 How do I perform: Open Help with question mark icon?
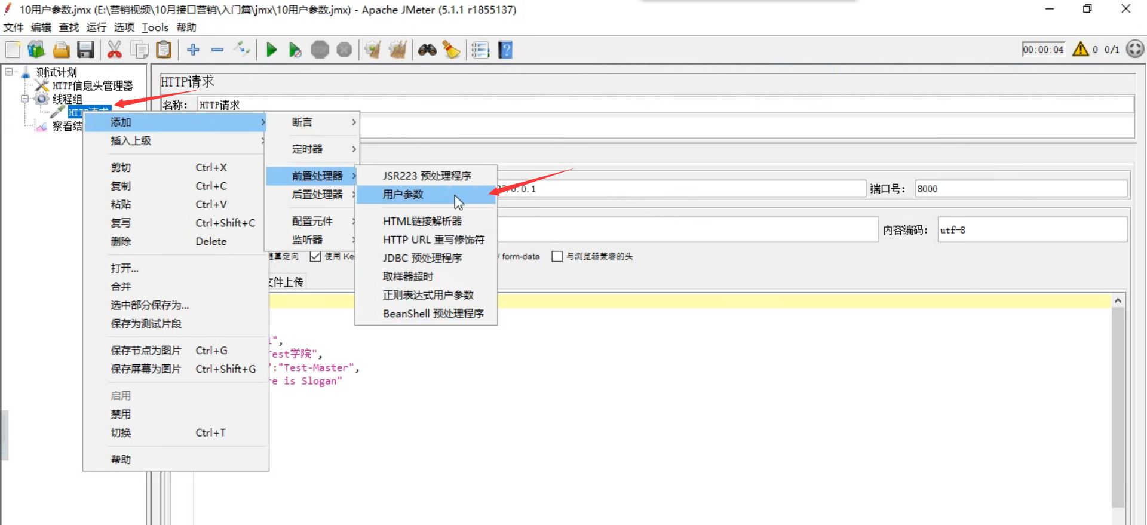(505, 50)
